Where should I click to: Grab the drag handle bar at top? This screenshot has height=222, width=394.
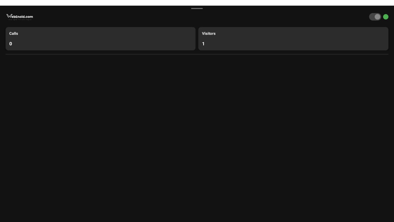coord(197,9)
